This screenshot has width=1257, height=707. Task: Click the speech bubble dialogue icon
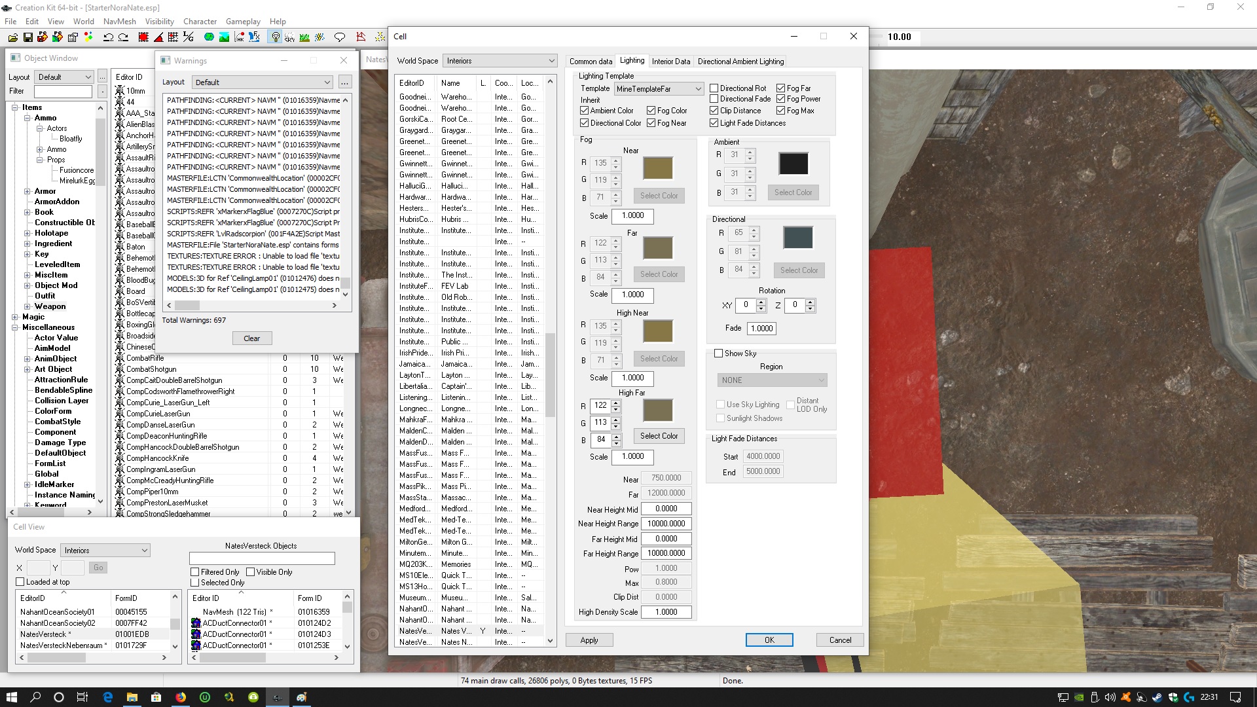pos(339,37)
